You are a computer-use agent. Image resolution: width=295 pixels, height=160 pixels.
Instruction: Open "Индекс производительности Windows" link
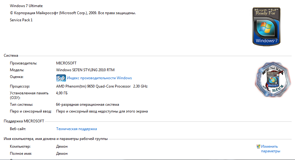[x=99, y=78]
